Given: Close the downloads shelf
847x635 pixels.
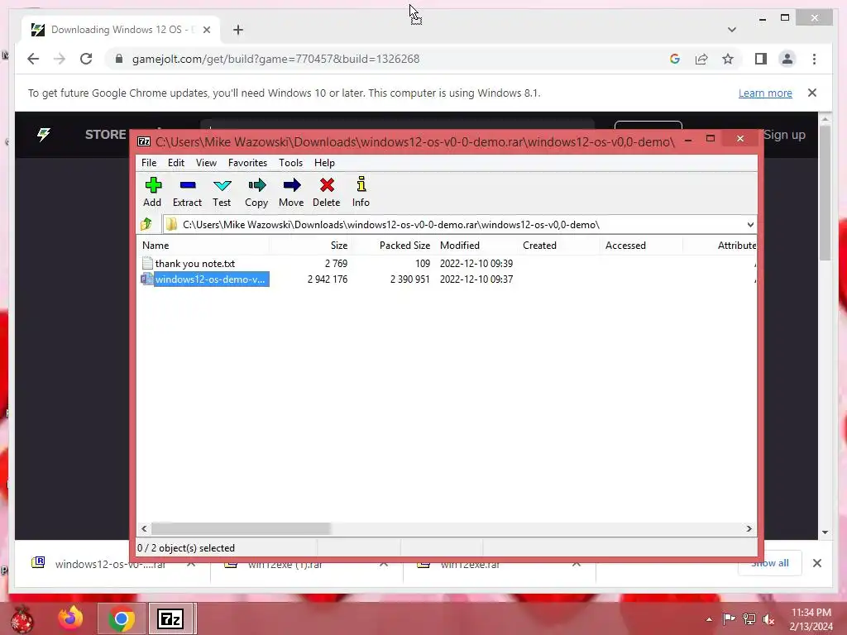Looking at the screenshot, I should point(817,563).
